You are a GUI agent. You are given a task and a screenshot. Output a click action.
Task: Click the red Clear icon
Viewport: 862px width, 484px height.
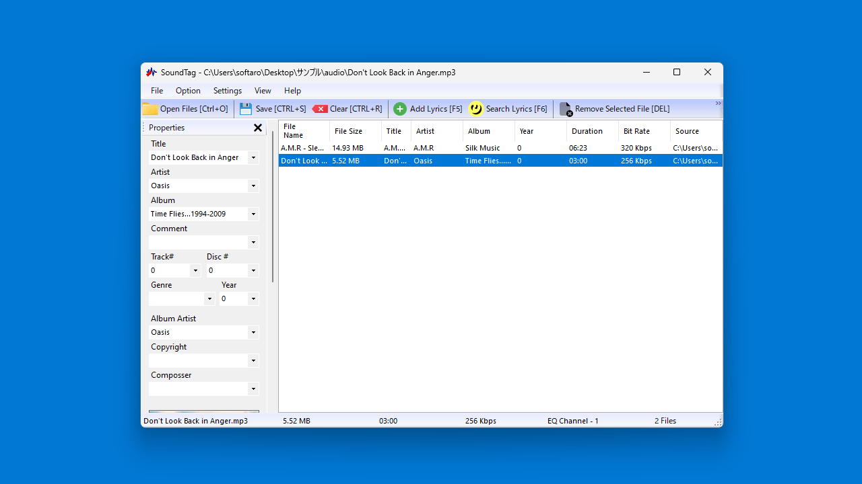pos(320,109)
